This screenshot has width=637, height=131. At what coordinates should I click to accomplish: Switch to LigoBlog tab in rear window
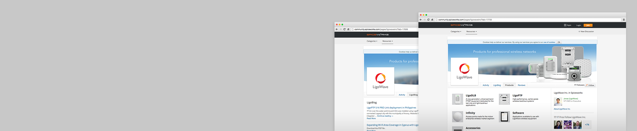pos(413,95)
